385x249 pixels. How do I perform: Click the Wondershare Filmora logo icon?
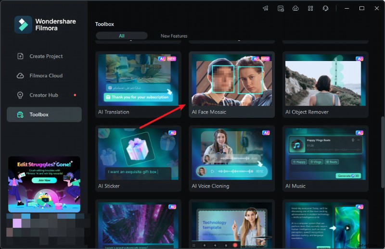pos(23,25)
